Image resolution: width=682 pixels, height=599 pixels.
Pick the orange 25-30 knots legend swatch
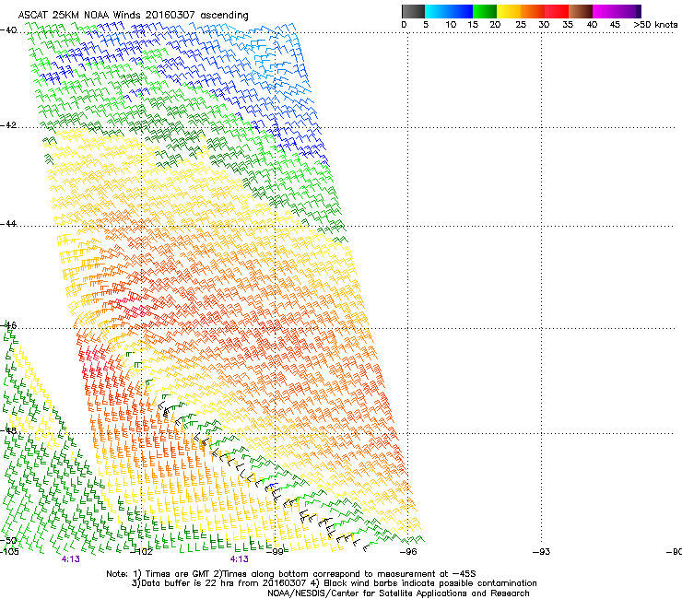[533, 11]
